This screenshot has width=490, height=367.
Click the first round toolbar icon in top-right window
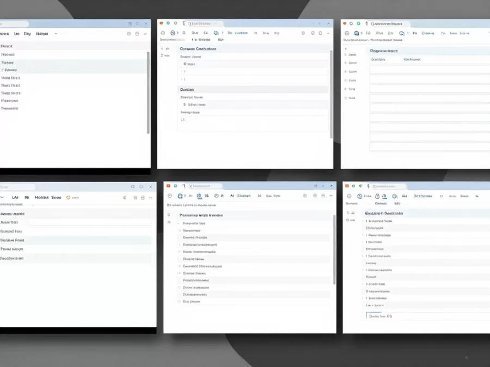[347, 33]
